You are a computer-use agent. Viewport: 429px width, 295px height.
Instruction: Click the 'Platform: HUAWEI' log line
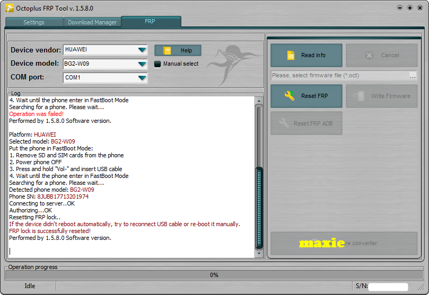[32, 135]
